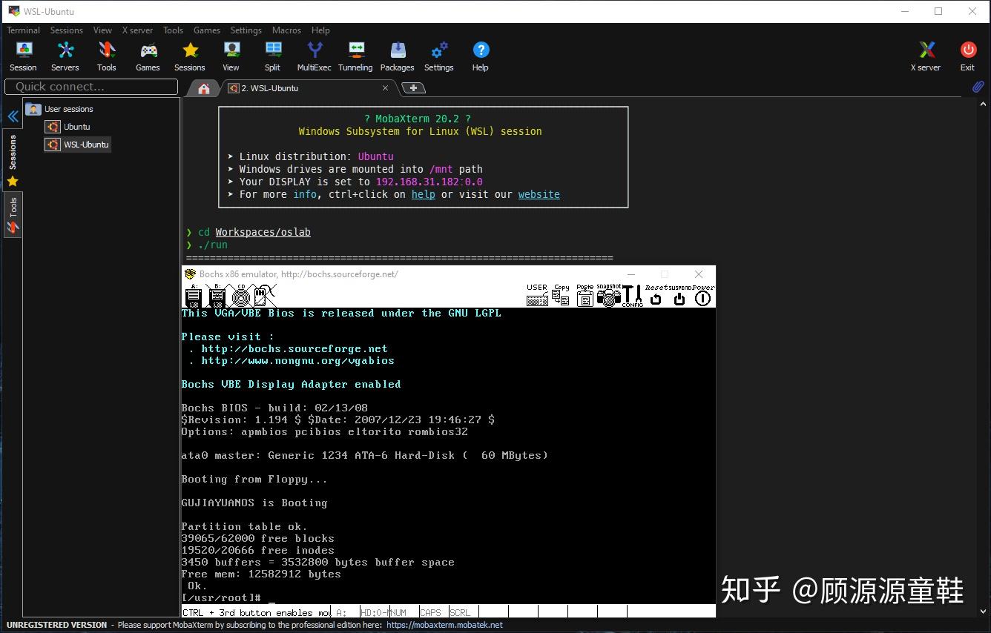Open a new Session in MobaXterm
This screenshot has height=633, width=991.
[x=23, y=55]
